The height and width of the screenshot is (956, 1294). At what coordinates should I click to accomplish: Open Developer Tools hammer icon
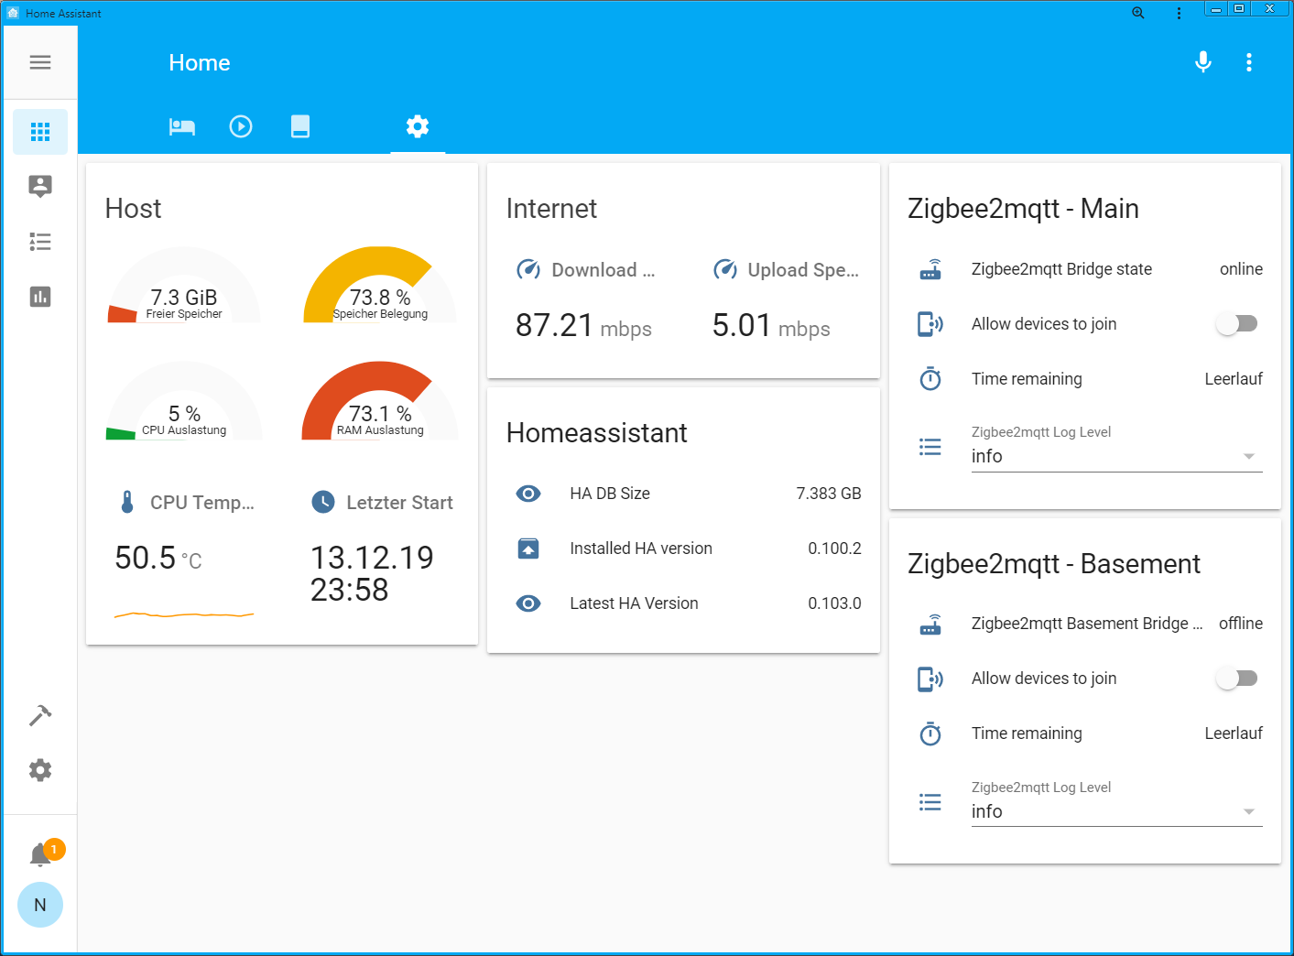point(40,715)
